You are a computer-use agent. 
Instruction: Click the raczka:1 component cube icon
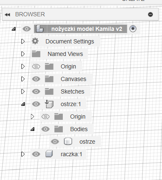49,154
